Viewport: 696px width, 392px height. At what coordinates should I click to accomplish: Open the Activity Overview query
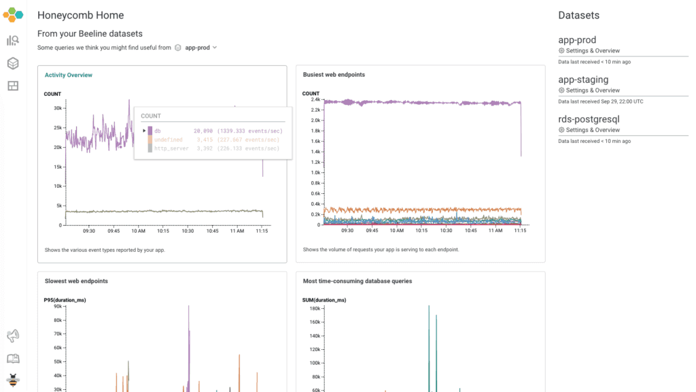69,75
